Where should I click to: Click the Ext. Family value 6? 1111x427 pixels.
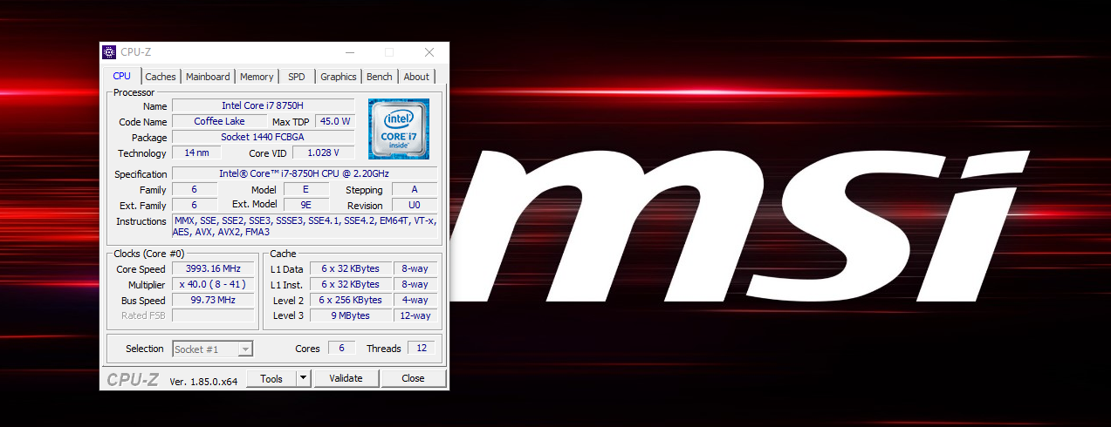coord(194,205)
